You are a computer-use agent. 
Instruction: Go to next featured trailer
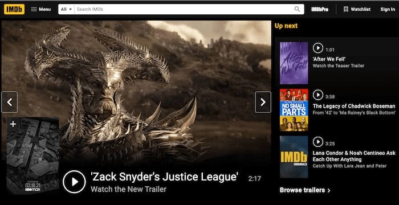pos(263,102)
